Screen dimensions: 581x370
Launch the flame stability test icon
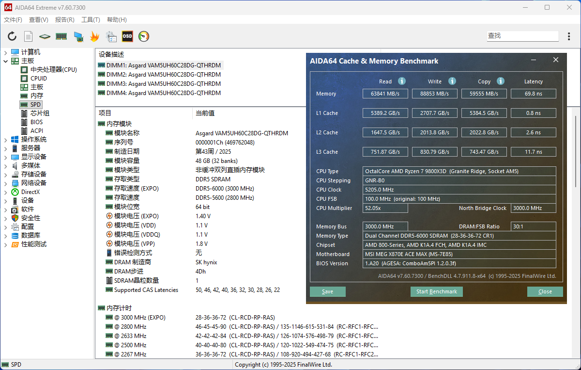click(94, 36)
